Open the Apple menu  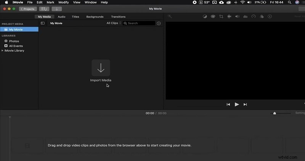(x=6, y=2)
